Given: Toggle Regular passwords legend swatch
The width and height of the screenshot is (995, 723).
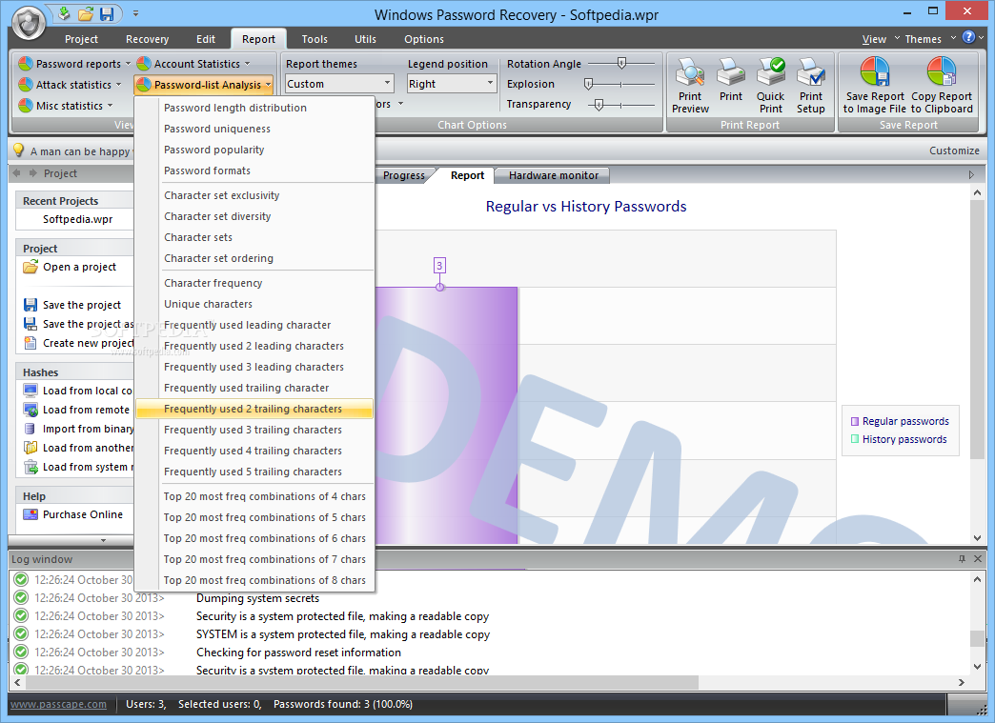Looking at the screenshot, I should click(x=854, y=421).
